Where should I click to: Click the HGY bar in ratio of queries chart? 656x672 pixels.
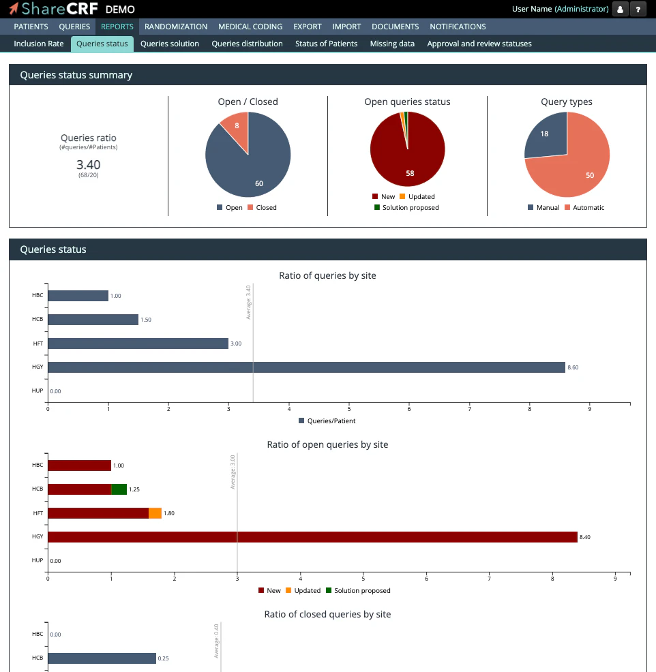click(307, 367)
